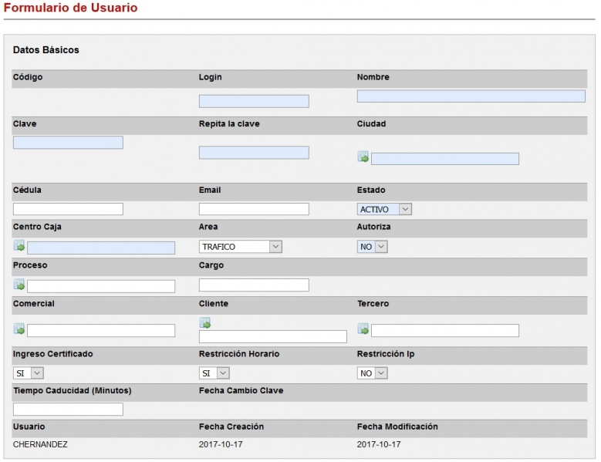The image size is (601, 462).
Task: Expand the Estado dropdown showing ACTIVO
Action: (x=384, y=209)
